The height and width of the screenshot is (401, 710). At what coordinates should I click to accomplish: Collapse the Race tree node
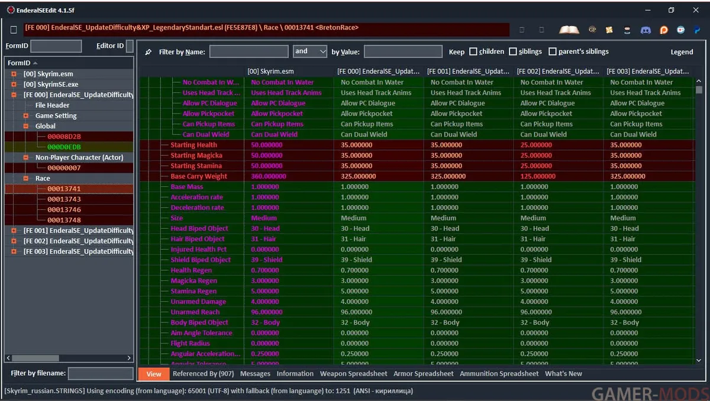(x=26, y=178)
